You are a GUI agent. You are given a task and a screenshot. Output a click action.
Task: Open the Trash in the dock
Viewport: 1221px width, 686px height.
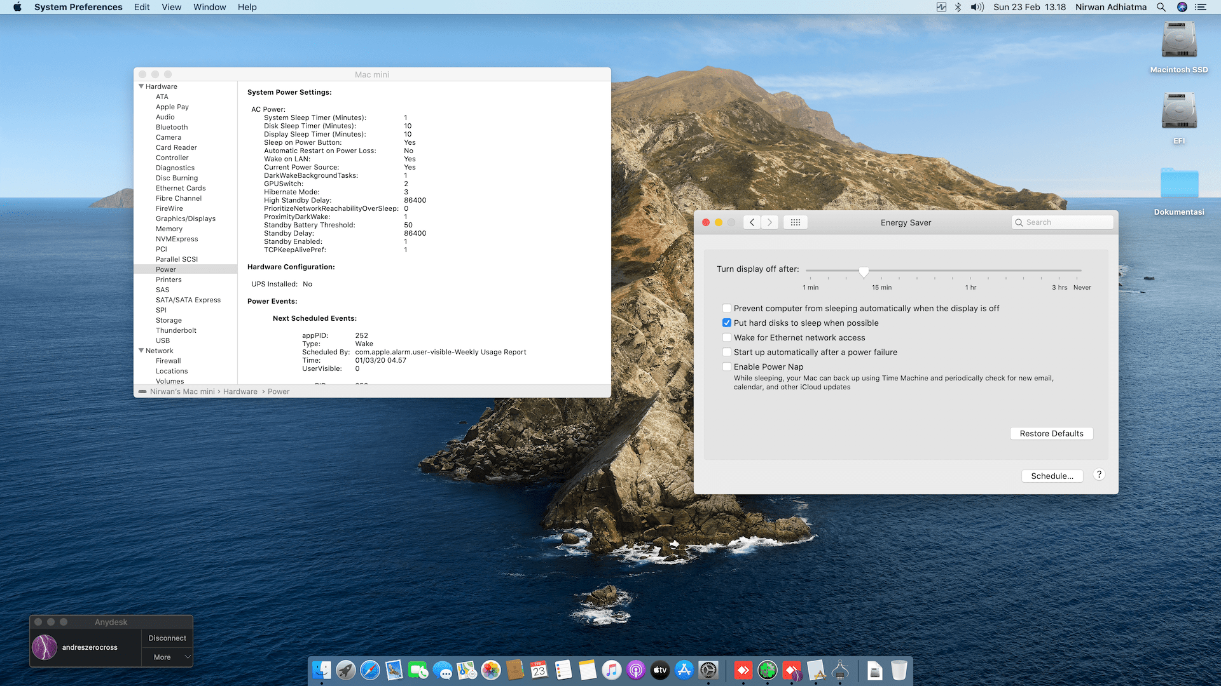point(899,670)
